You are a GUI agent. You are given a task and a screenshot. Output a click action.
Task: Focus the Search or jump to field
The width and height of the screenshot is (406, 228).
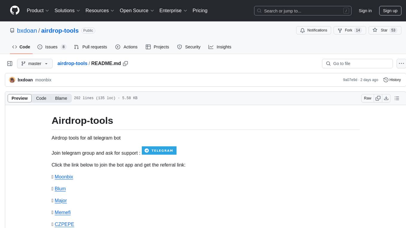(x=302, y=11)
